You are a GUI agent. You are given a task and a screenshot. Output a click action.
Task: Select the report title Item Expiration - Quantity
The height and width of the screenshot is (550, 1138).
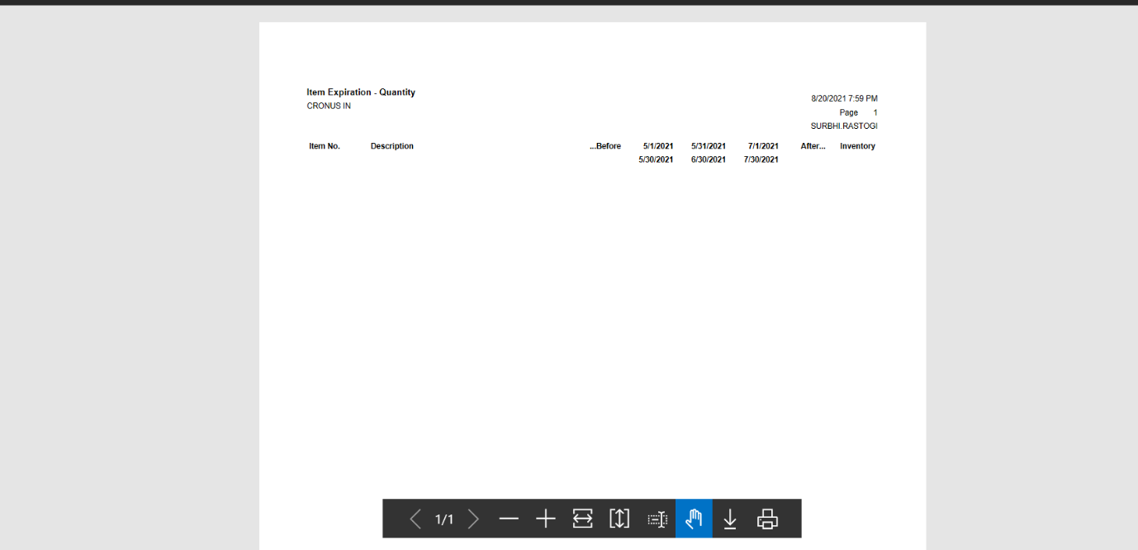(361, 92)
